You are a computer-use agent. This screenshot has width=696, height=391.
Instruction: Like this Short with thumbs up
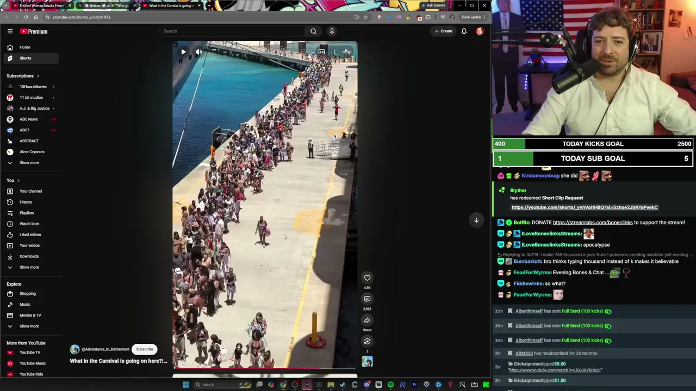(x=367, y=278)
